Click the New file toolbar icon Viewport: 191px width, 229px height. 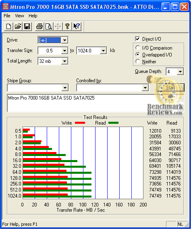tap(8, 27)
